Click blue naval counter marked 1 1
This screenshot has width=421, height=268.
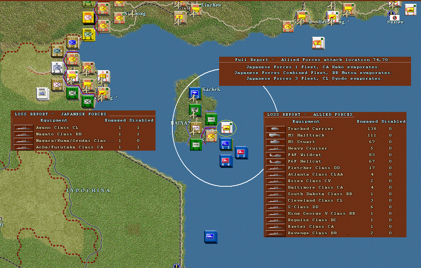tap(226, 144)
